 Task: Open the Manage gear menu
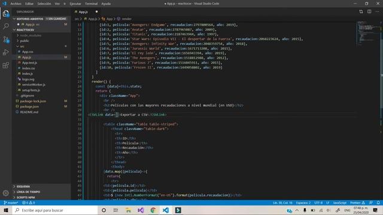click(6, 193)
